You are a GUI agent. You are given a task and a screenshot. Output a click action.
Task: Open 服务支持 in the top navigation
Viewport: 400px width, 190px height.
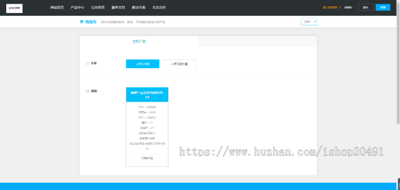coord(118,8)
